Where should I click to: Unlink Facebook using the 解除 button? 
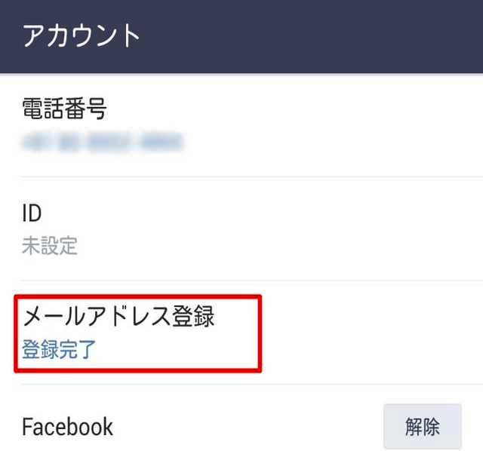pos(423,426)
